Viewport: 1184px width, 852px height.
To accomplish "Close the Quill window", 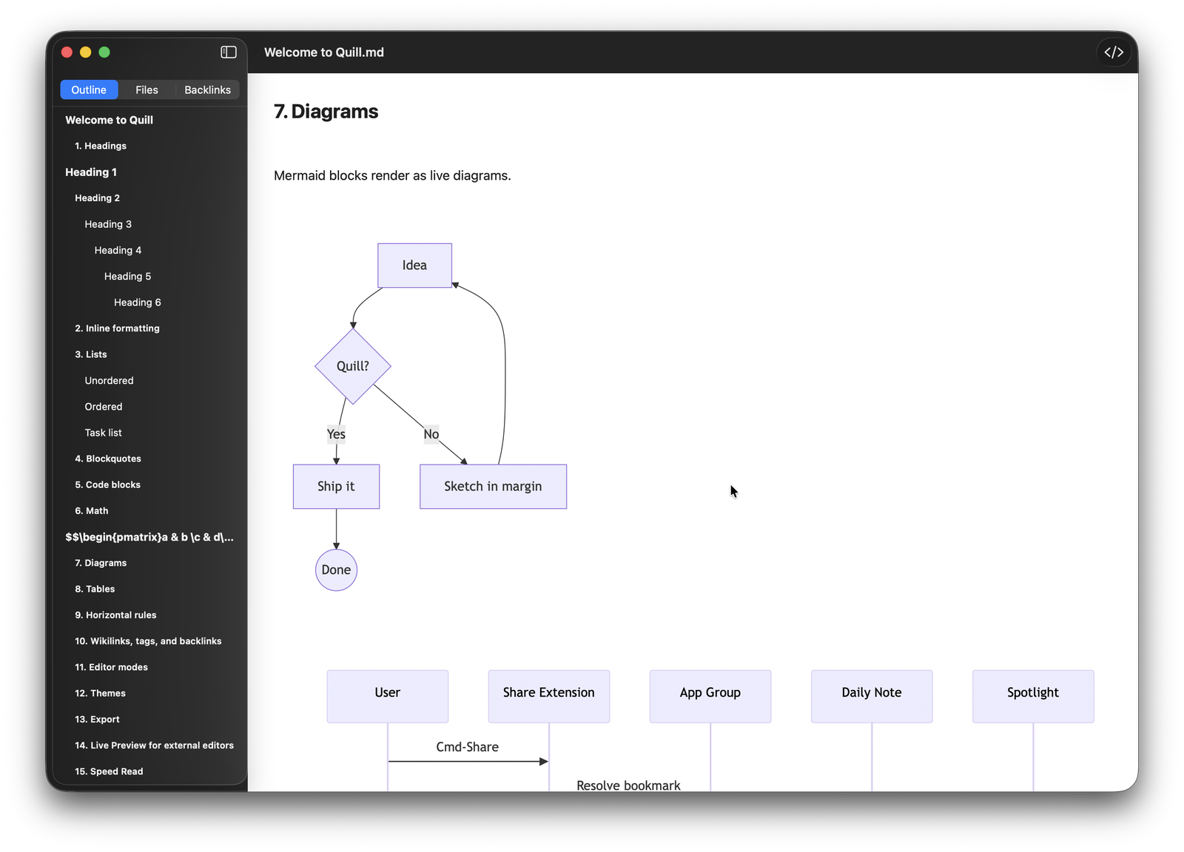I will 67,52.
